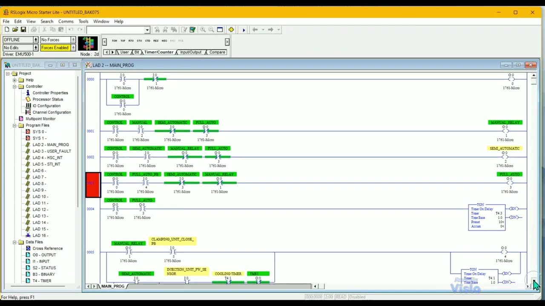Open Controller Properties in project tree

(x=50, y=93)
